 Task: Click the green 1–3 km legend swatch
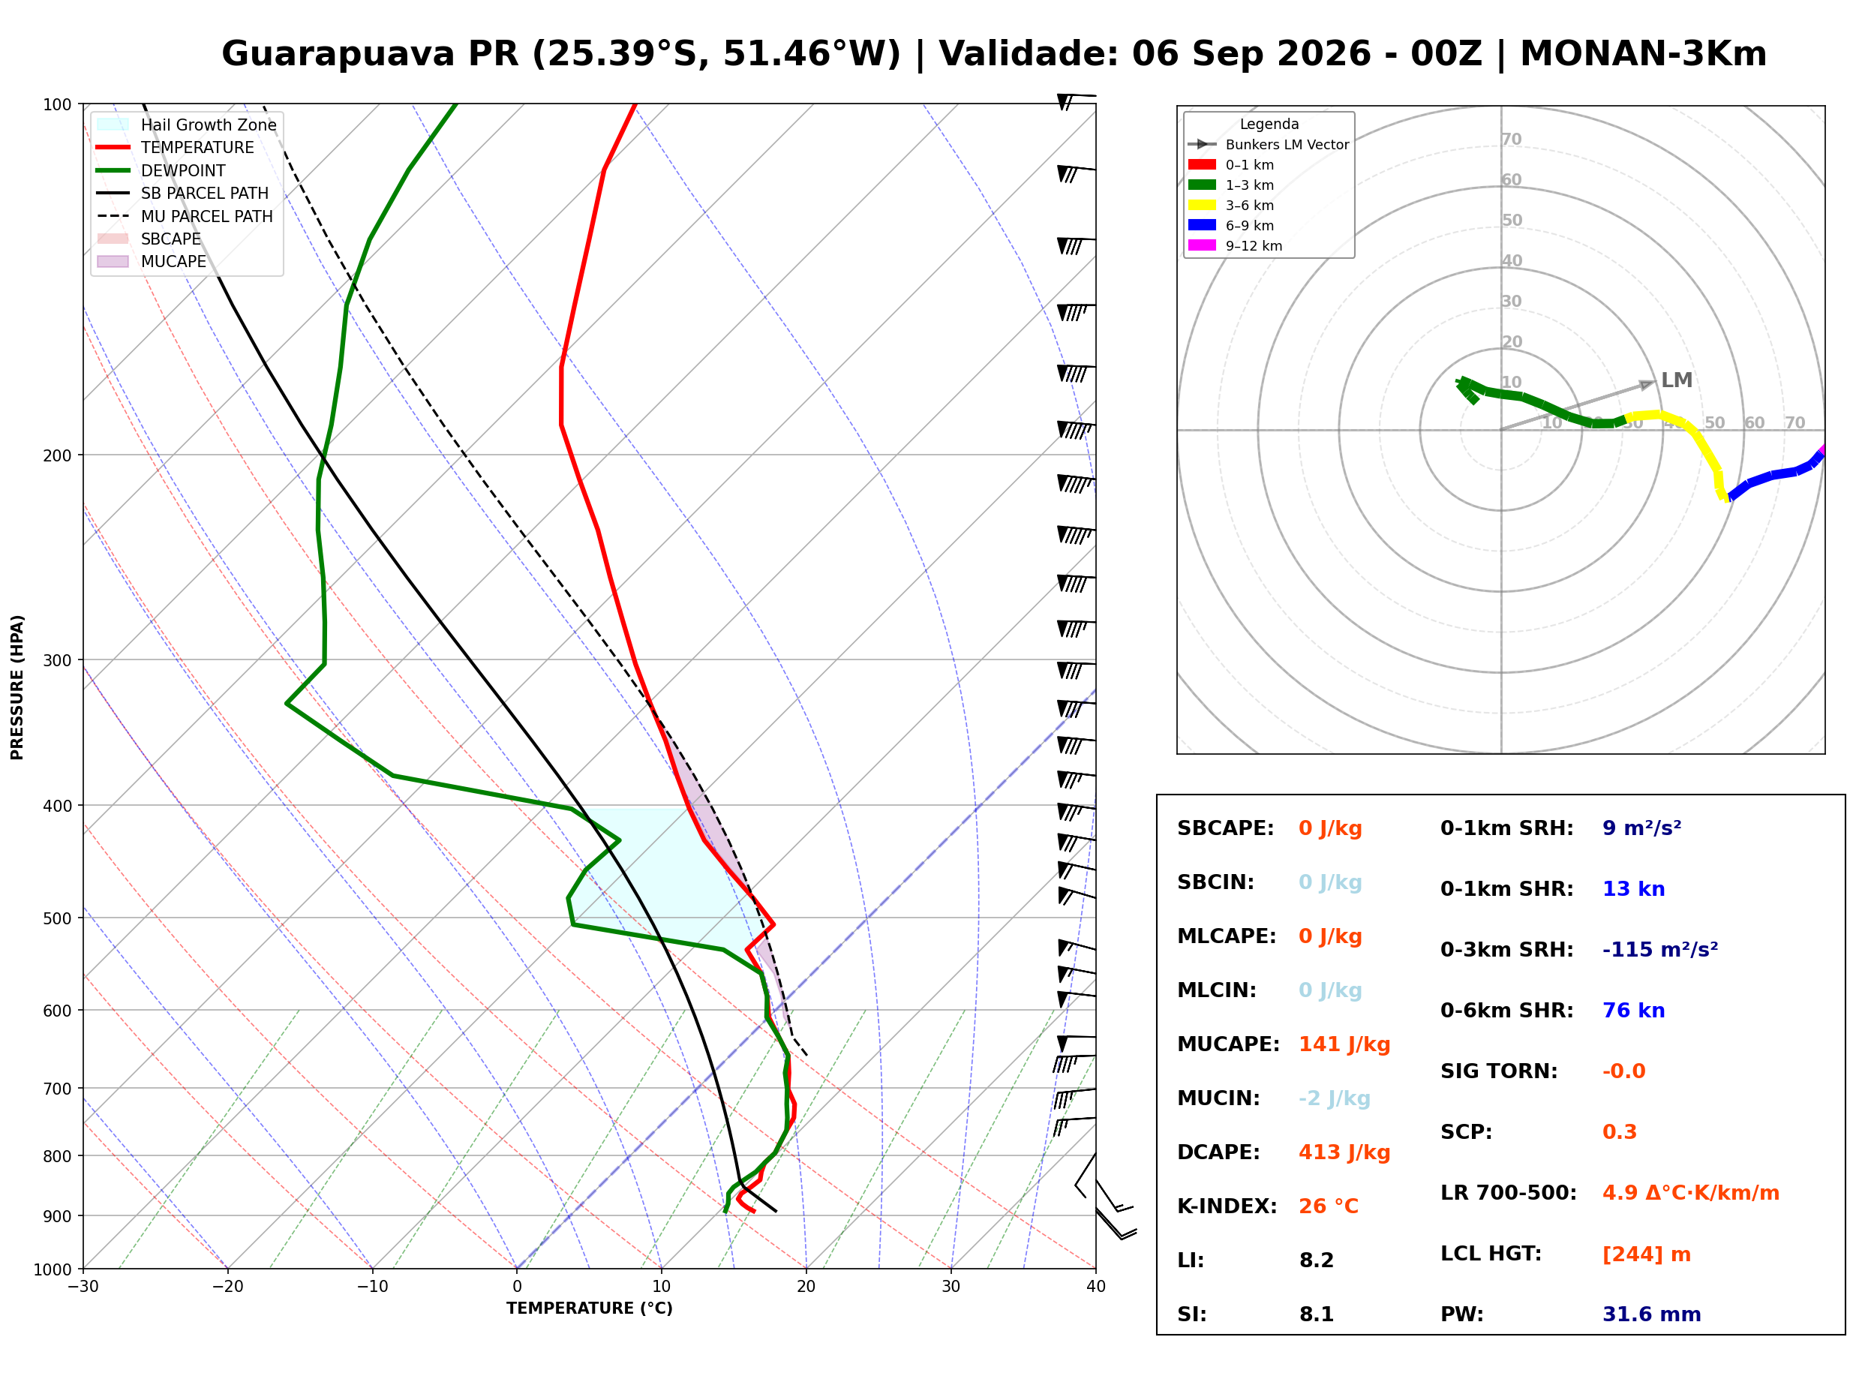coord(1201,185)
